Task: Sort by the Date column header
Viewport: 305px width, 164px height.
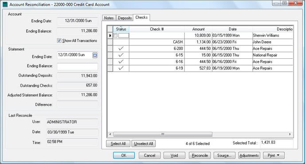Action: click(x=232, y=29)
